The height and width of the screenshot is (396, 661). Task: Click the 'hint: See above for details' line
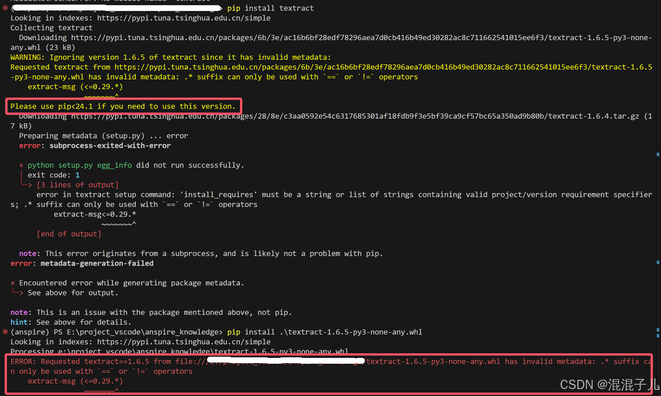[x=71, y=322]
